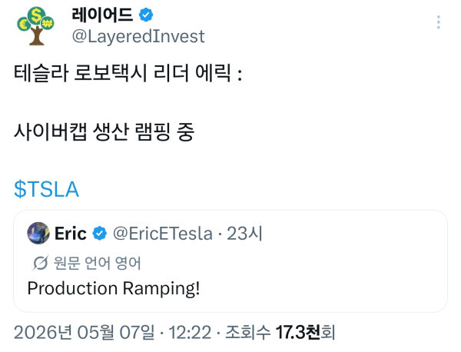Click Eric's small round profile picture
The height and width of the screenshot is (352, 461).
pyautogui.click(x=38, y=233)
